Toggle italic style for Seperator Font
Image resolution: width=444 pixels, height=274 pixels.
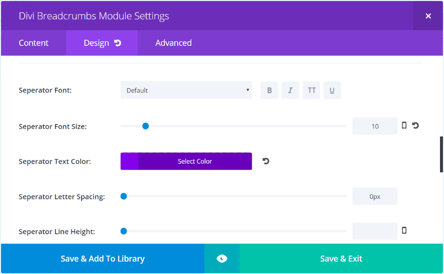pos(290,90)
